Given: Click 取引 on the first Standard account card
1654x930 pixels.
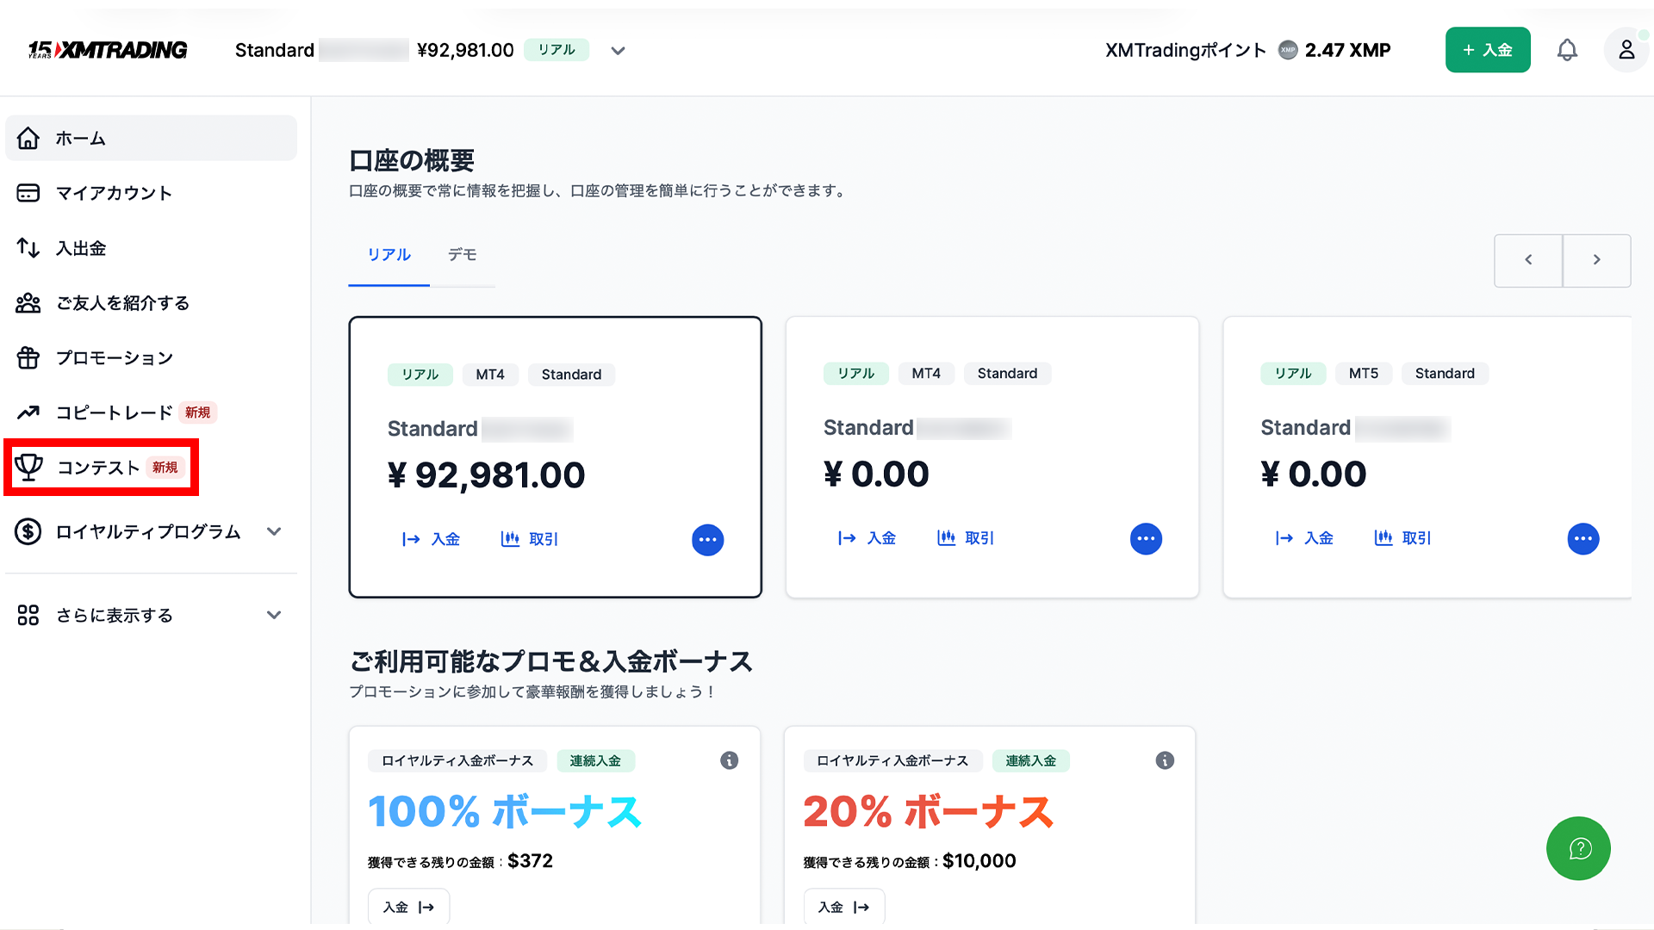Looking at the screenshot, I should coord(530,539).
